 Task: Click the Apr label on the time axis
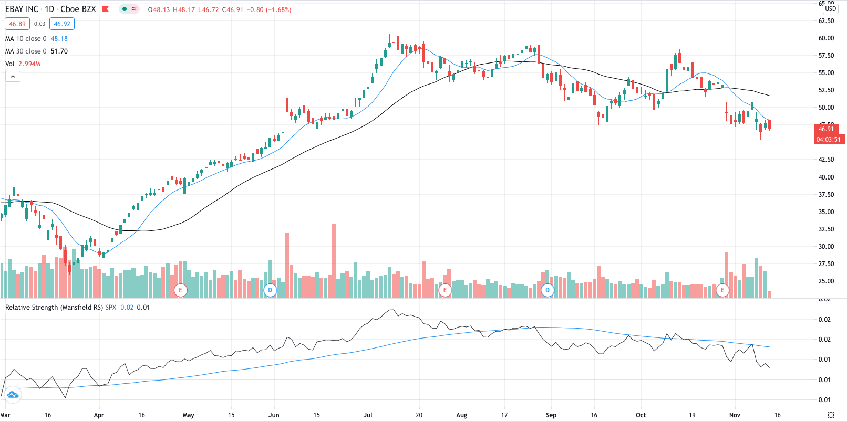[99, 415]
